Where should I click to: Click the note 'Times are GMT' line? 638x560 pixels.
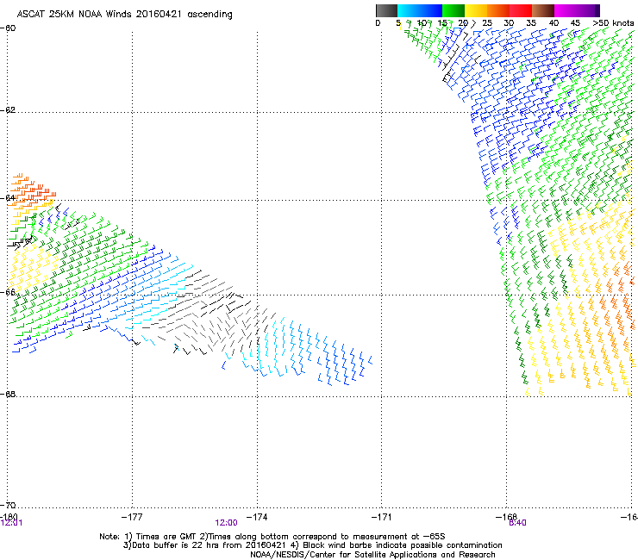tap(272, 537)
